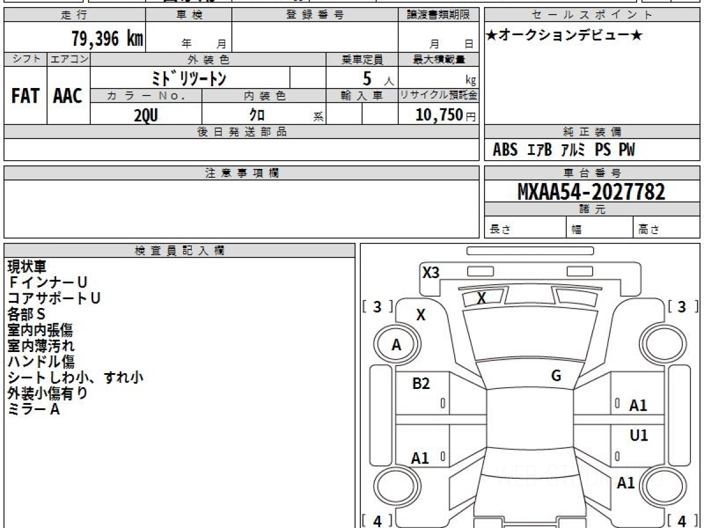Click the U1 damage mark on the car diagram
Viewport: 704px width, 528px height.
[639, 435]
